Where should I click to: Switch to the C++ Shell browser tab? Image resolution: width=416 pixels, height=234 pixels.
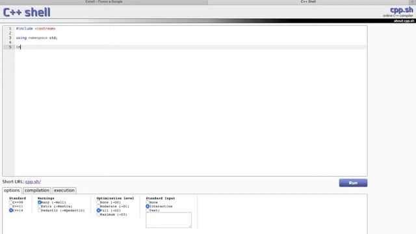[x=308, y=2]
